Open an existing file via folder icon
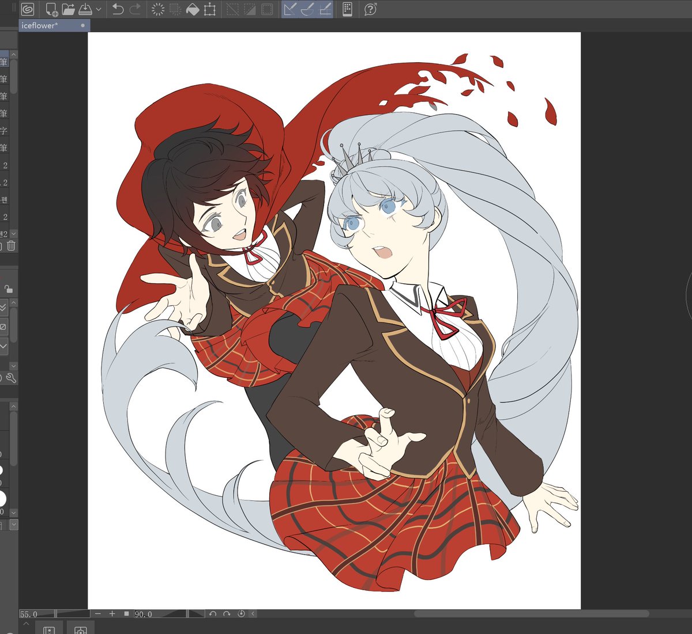The height and width of the screenshot is (634, 692). (x=68, y=9)
